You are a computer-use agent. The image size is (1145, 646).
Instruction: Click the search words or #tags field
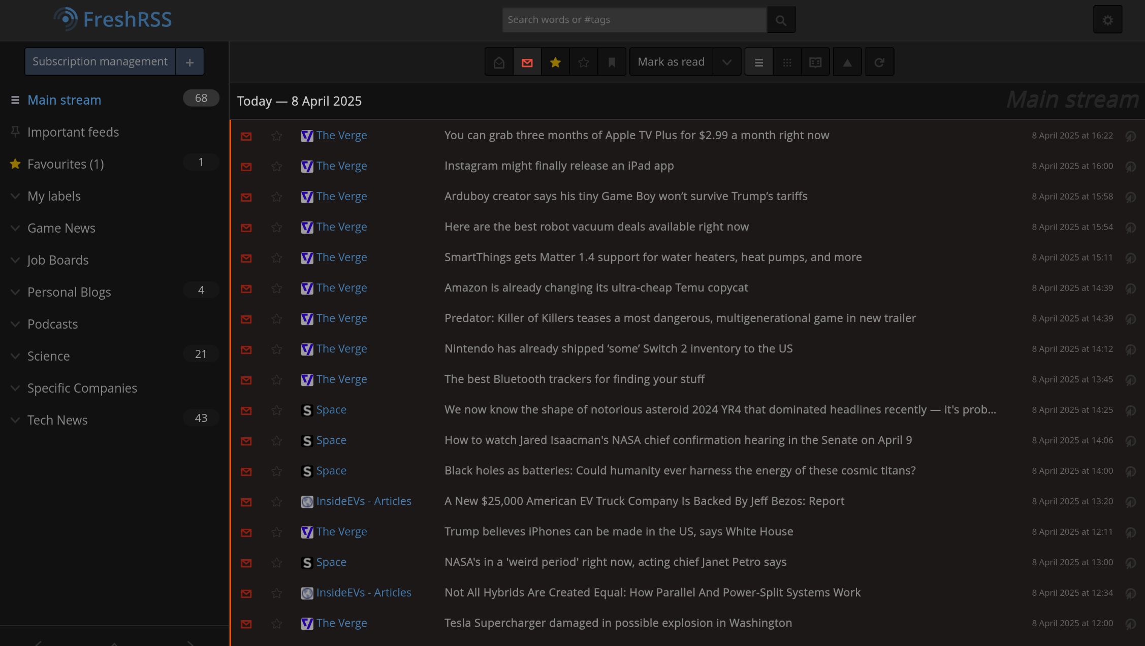coord(634,20)
